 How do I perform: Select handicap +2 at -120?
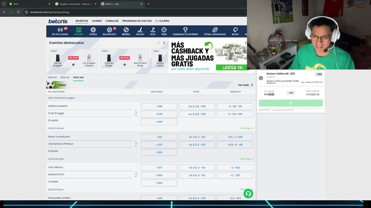coord(235,175)
